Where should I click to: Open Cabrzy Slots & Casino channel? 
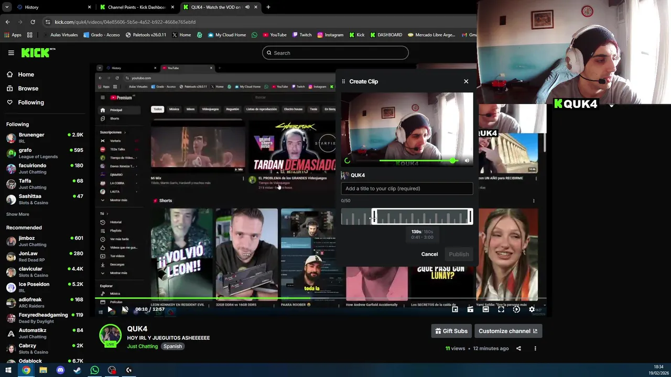coord(45,348)
